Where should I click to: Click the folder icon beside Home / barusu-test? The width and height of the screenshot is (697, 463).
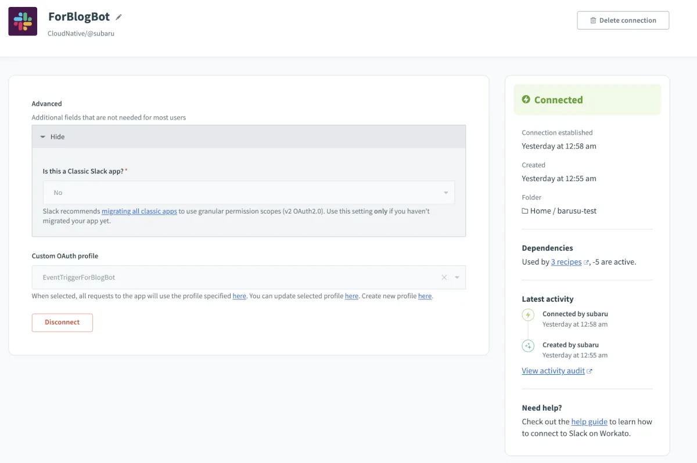(x=525, y=211)
